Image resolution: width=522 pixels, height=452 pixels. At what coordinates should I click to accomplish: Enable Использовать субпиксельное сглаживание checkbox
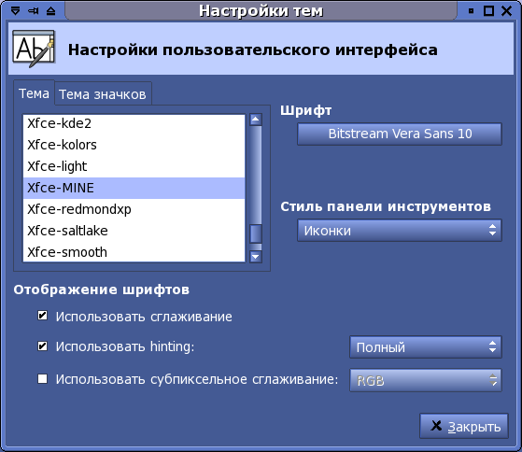pyautogui.click(x=42, y=379)
